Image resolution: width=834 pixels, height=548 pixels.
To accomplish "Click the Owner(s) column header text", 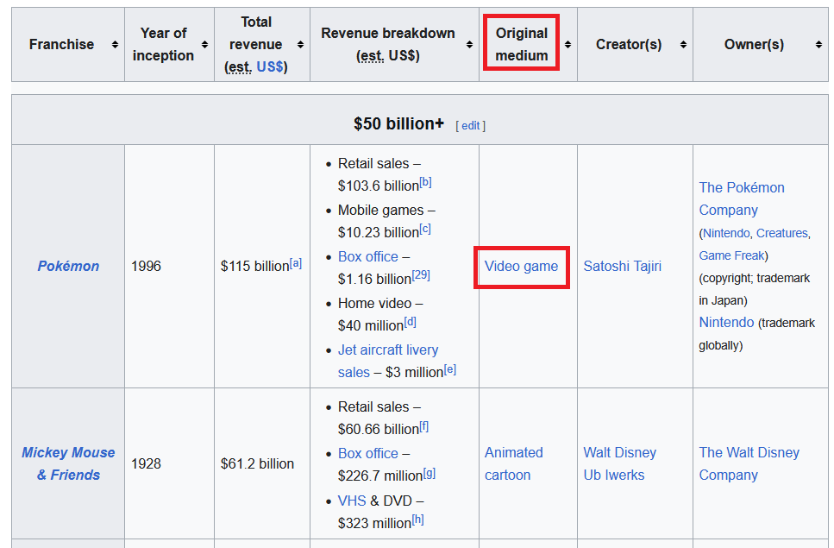I will pos(754,44).
